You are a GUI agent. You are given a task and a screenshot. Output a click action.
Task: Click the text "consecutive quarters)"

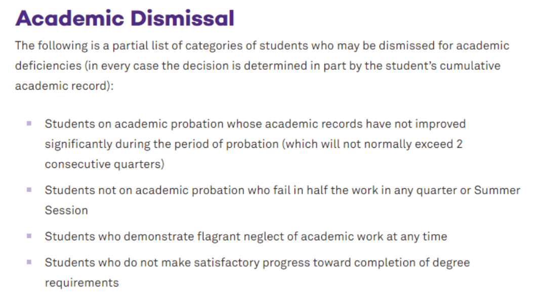pos(104,164)
